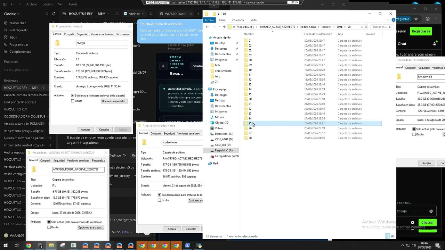Open File Explorer address history dropdown

(x=362, y=27)
